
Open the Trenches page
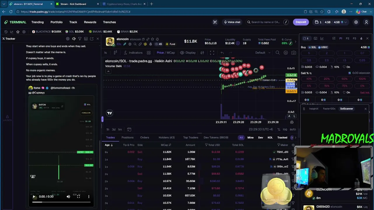click(109, 22)
